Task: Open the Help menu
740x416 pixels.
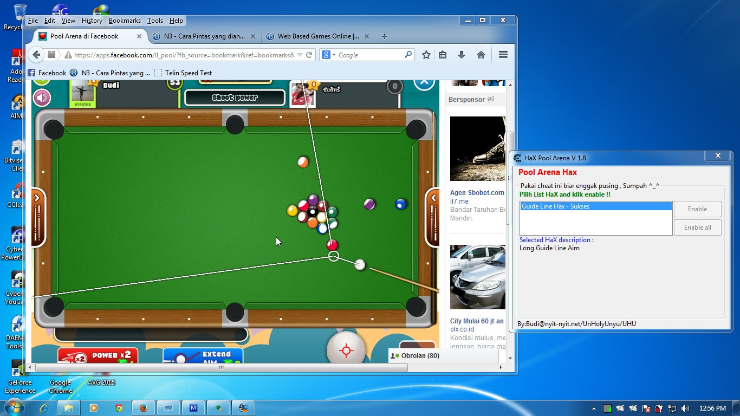Action: (176, 21)
